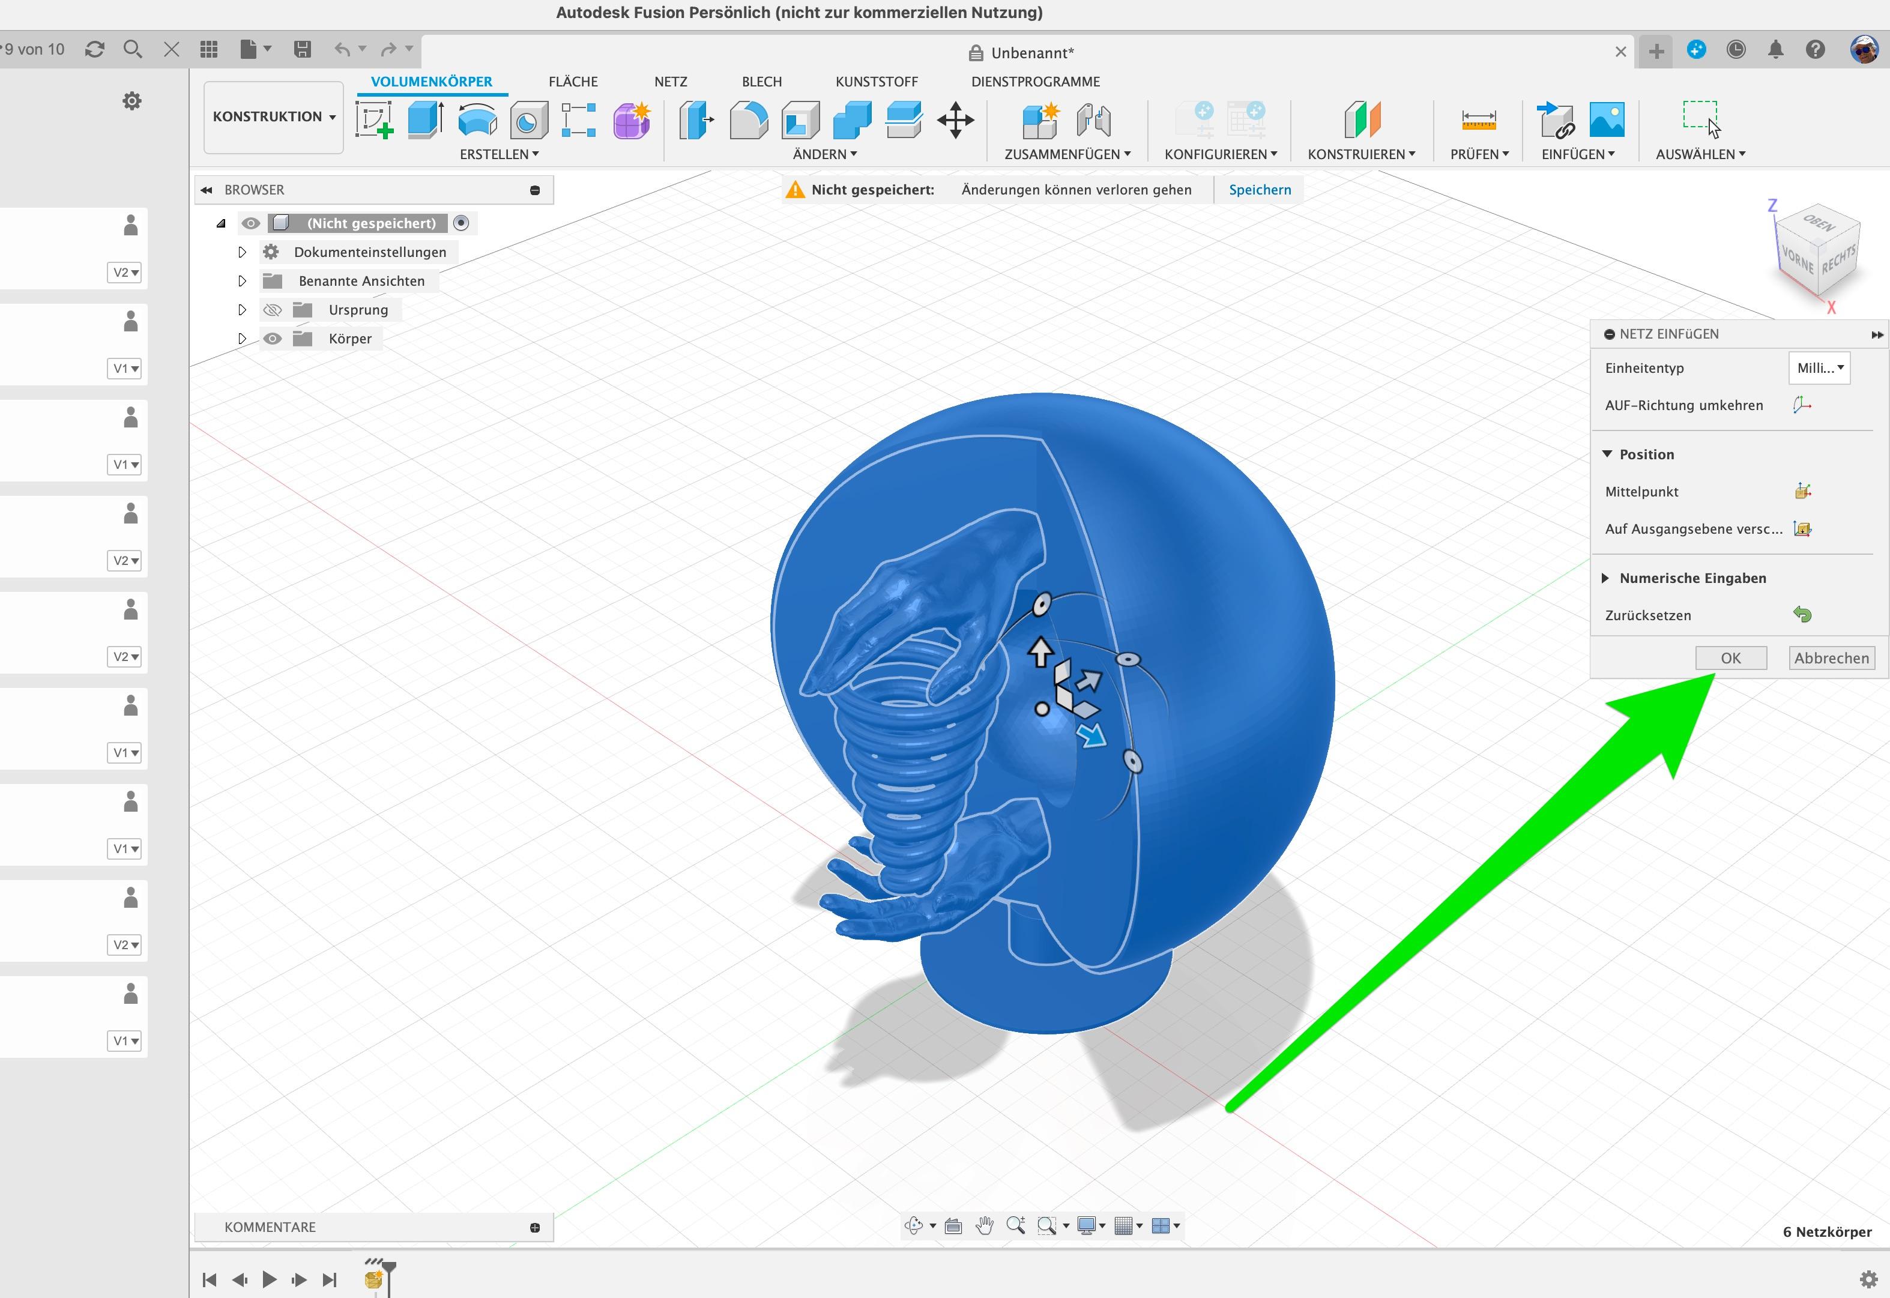Image resolution: width=1890 pixels, height=1298 pixels.
Task: Play the timeline
Action: point(269,1279)
